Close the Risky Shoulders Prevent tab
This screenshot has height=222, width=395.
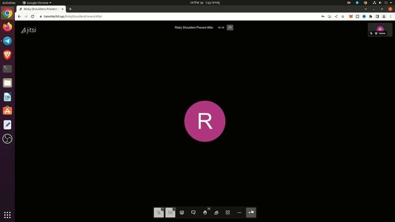pyautogui.click(x=62, y=9)
